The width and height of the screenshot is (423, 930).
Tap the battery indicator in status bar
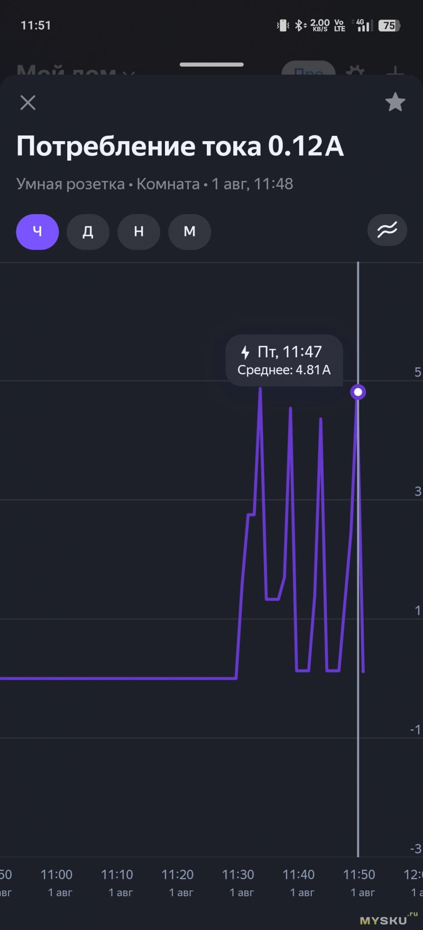pyautogui.click(x=389, y=25)
